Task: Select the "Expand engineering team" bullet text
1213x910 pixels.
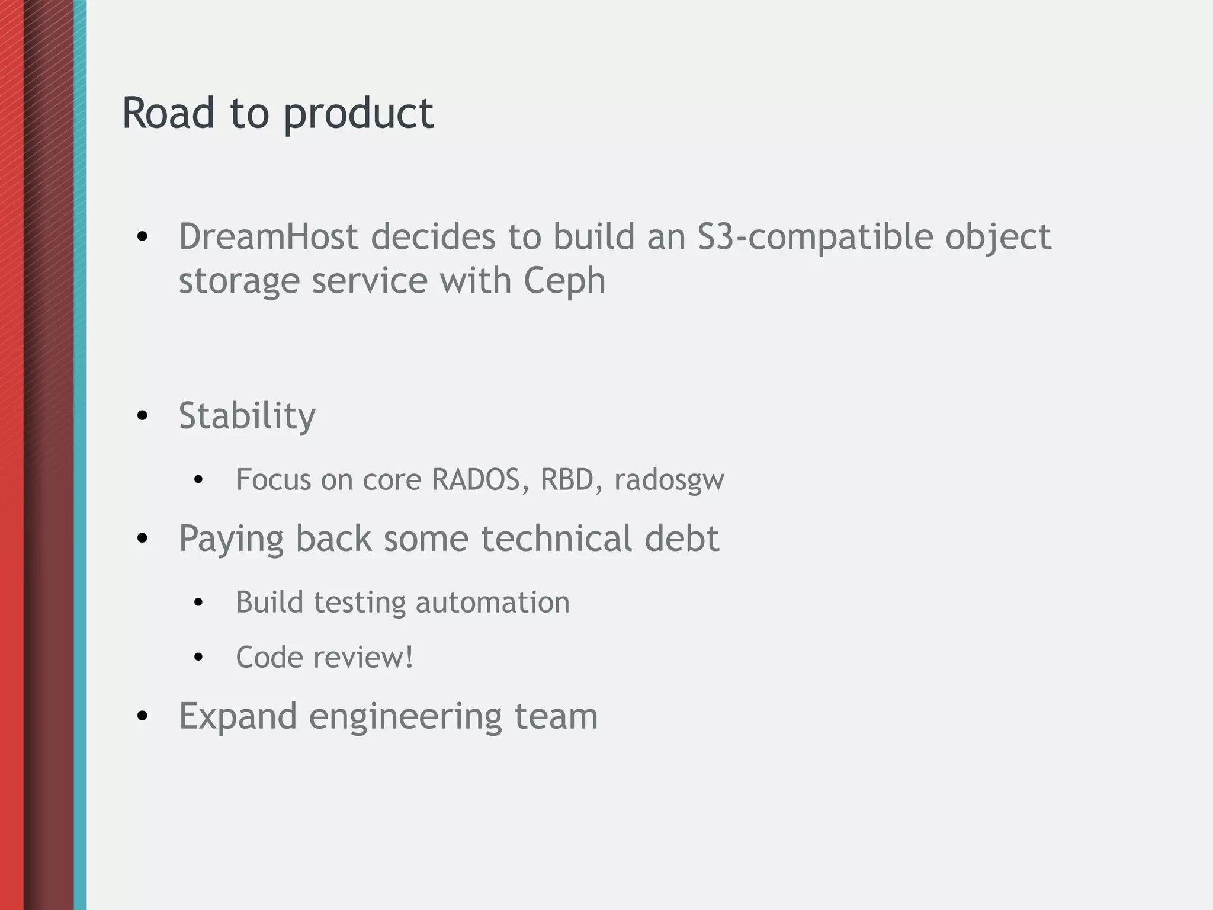Action: [x=388, y=716]
